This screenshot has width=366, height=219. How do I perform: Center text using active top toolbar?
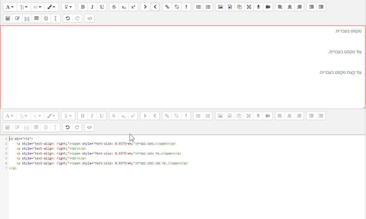[x=290, y=7]
